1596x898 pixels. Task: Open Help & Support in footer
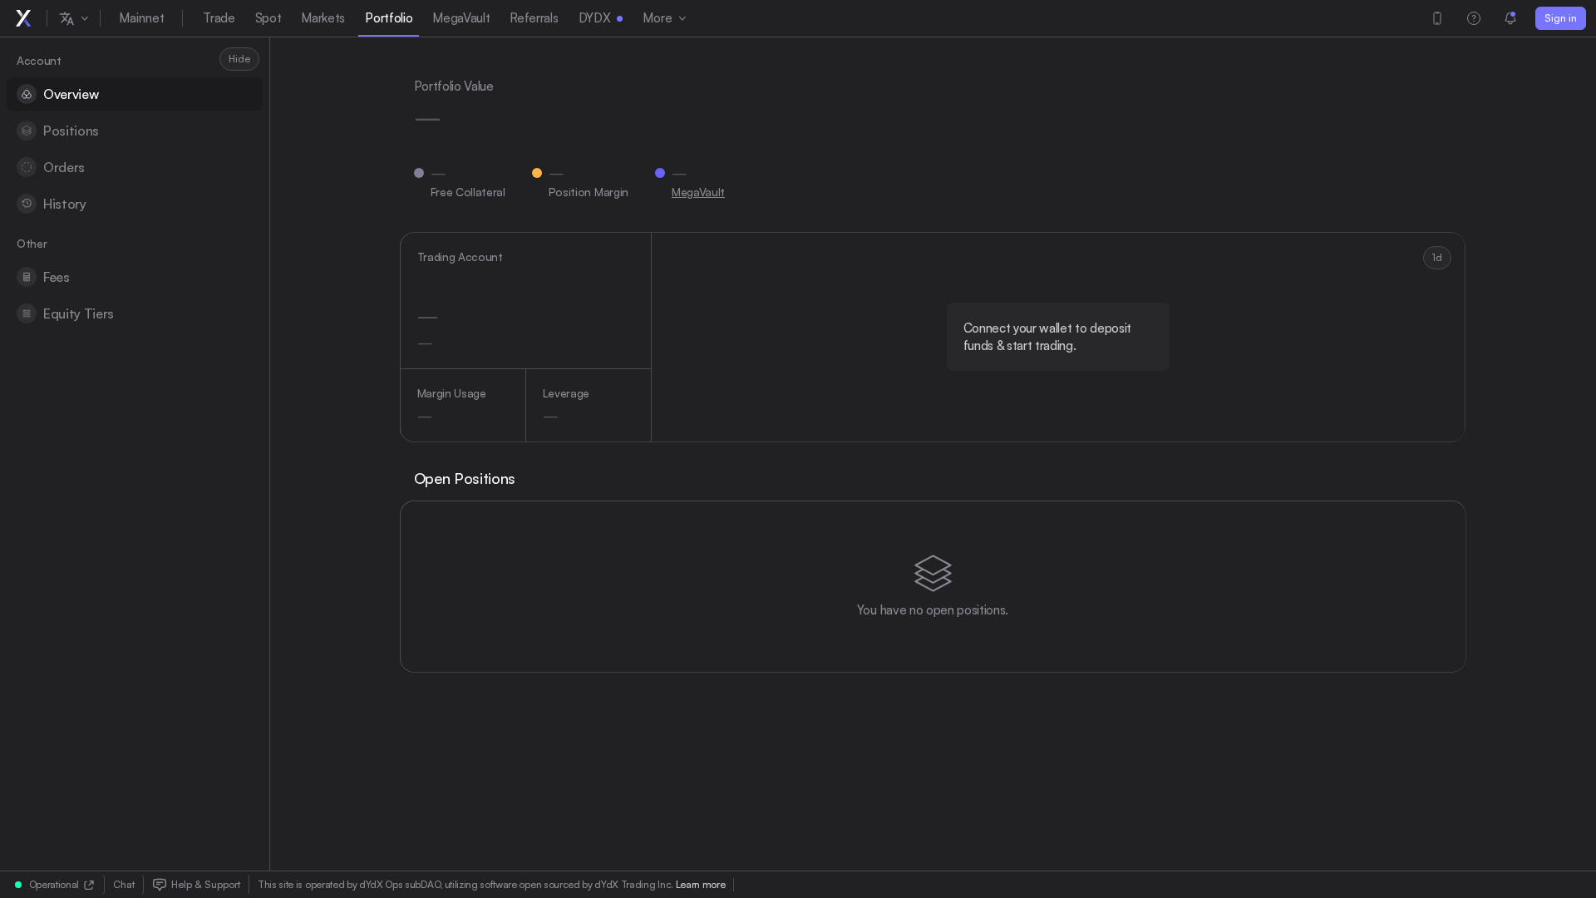pos(197,885)
